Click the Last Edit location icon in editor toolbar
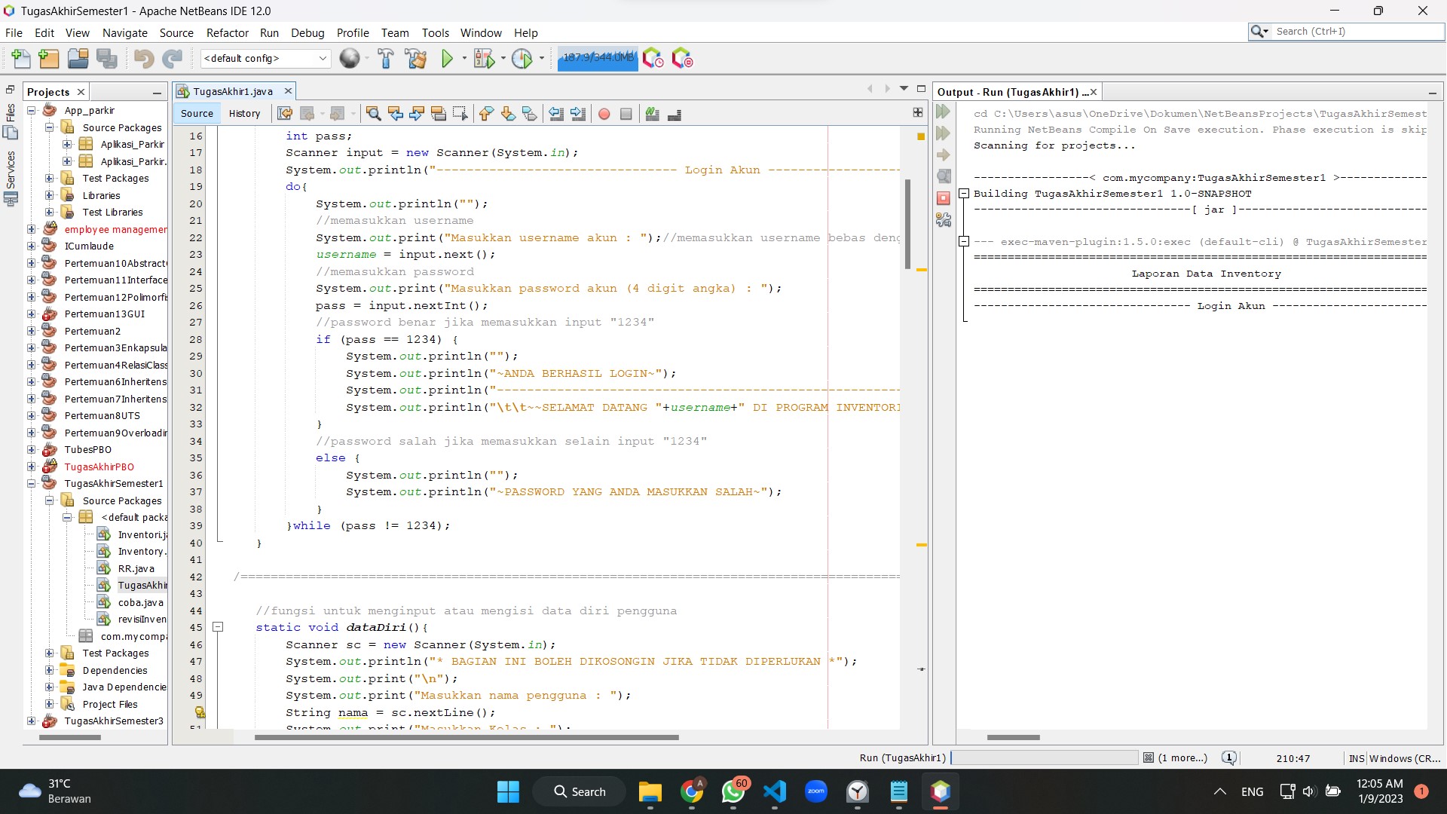 [285, 114]
